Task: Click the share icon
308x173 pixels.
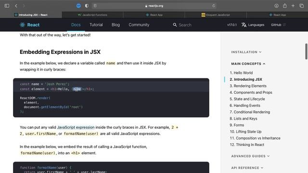Action: click(284, 6)
